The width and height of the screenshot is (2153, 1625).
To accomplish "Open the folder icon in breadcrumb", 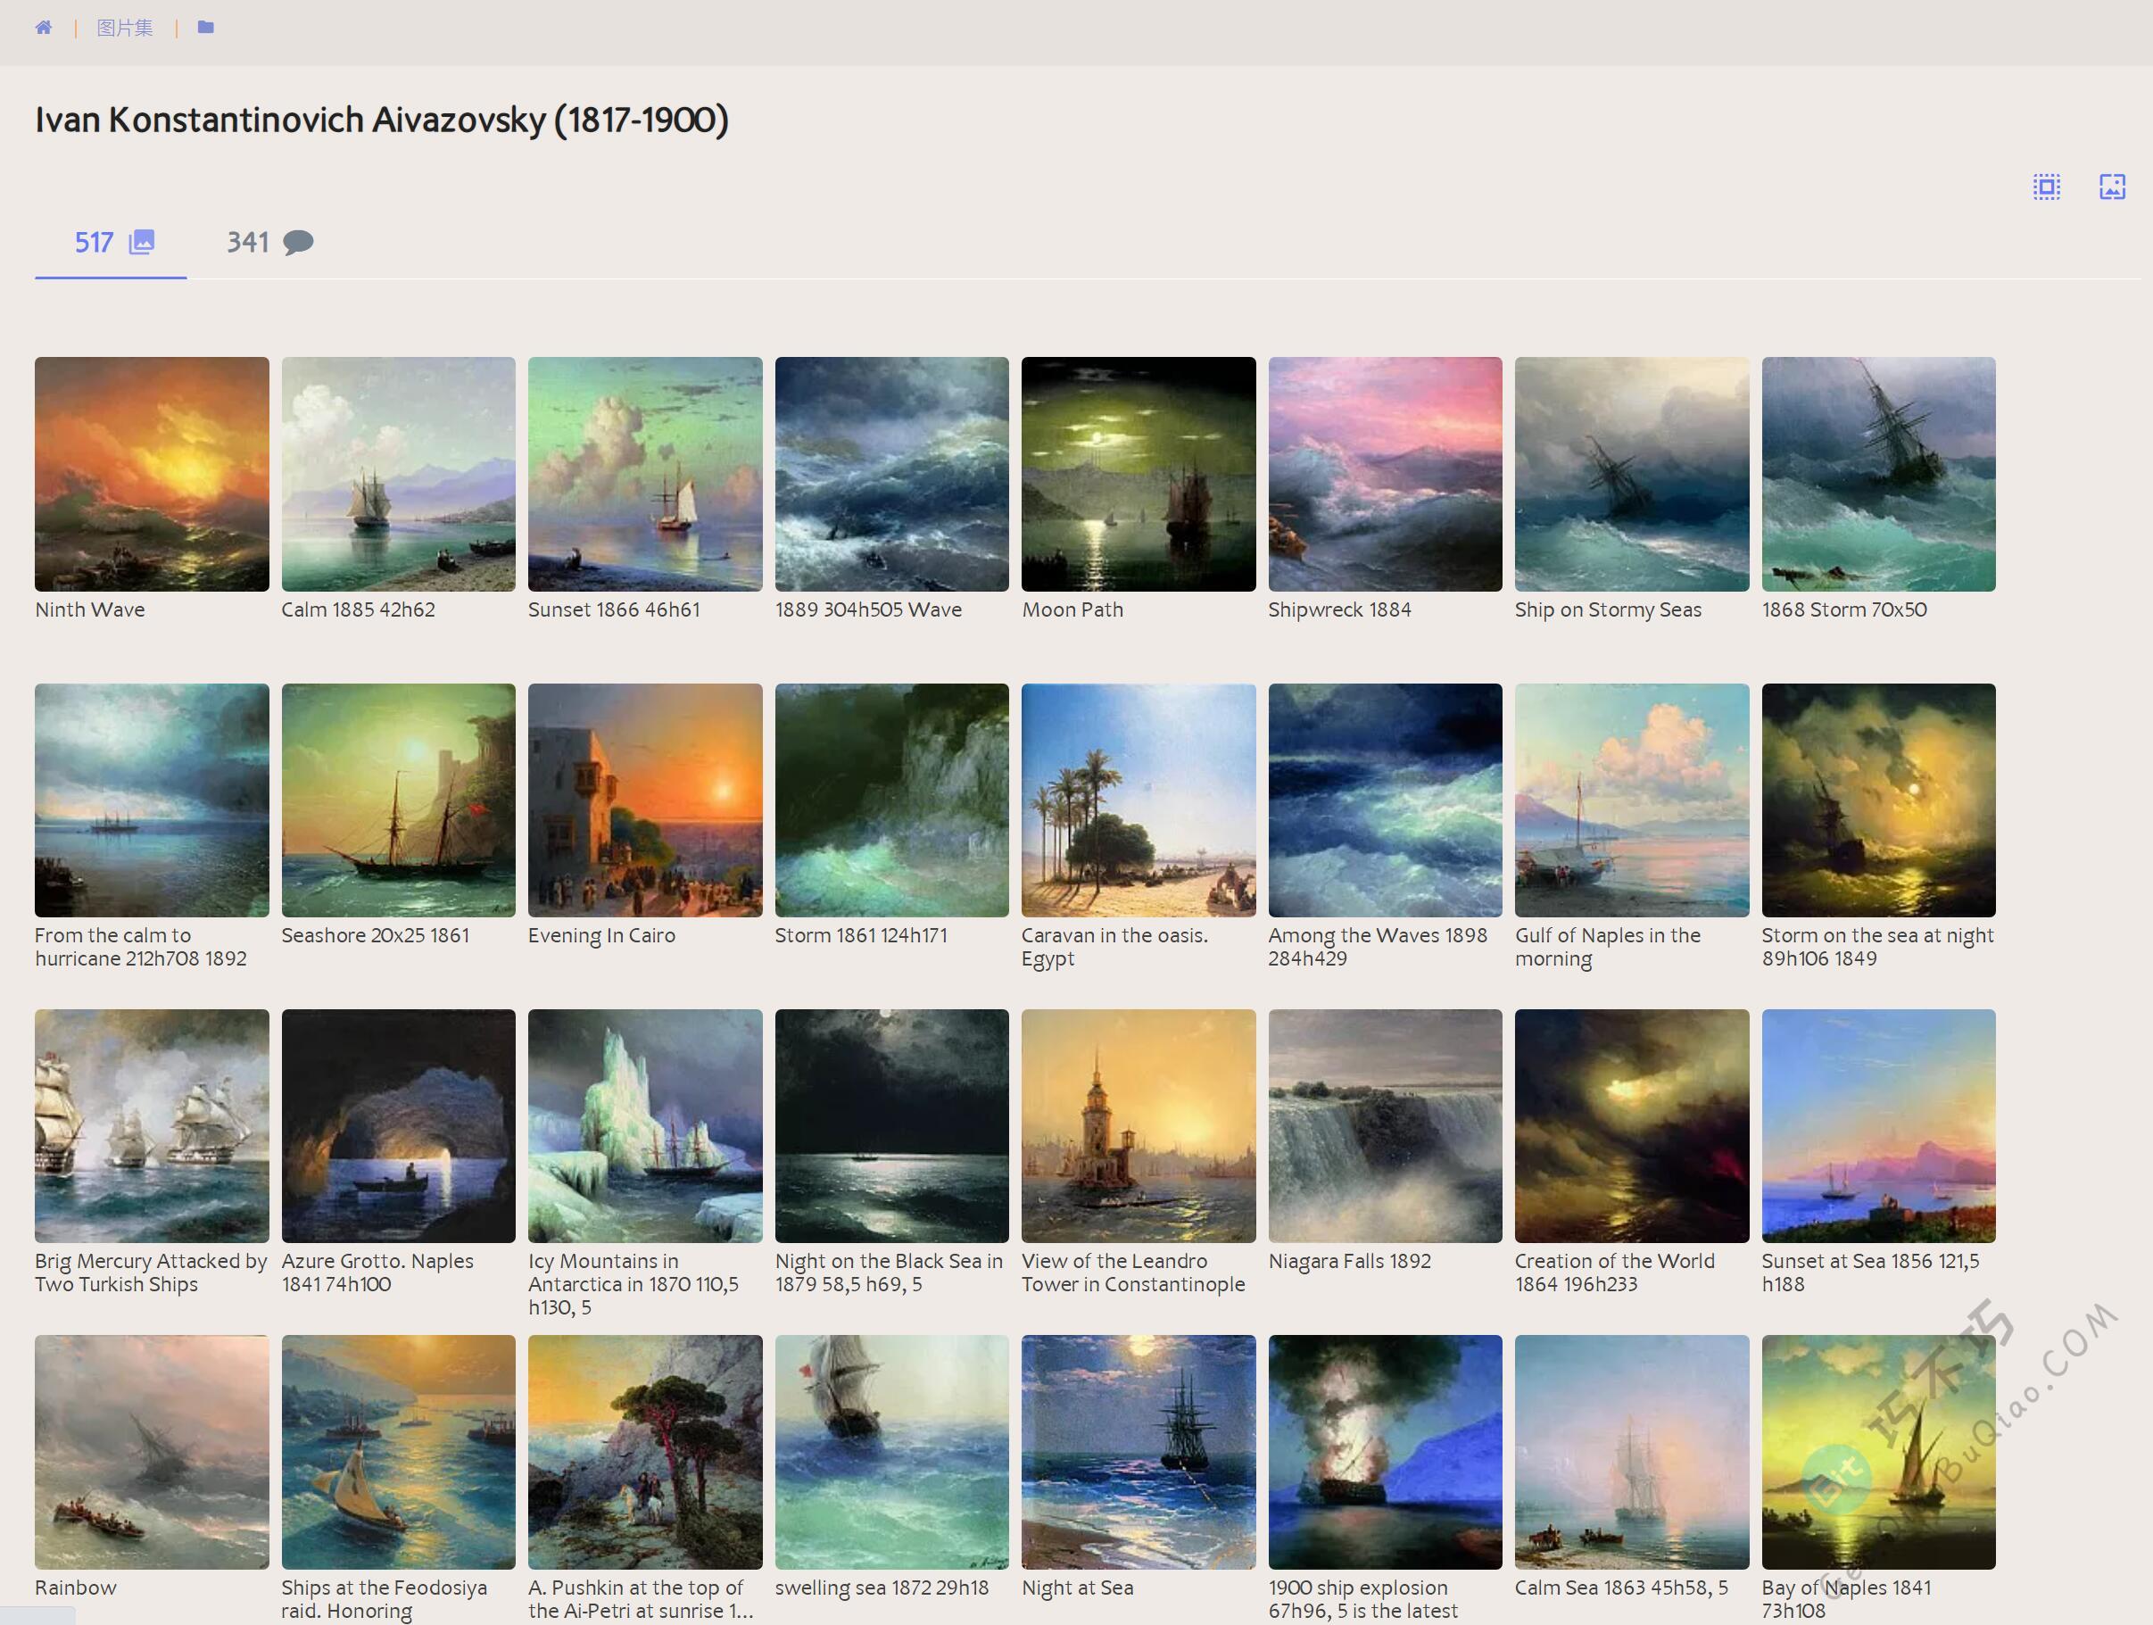I will click(205, 28).
